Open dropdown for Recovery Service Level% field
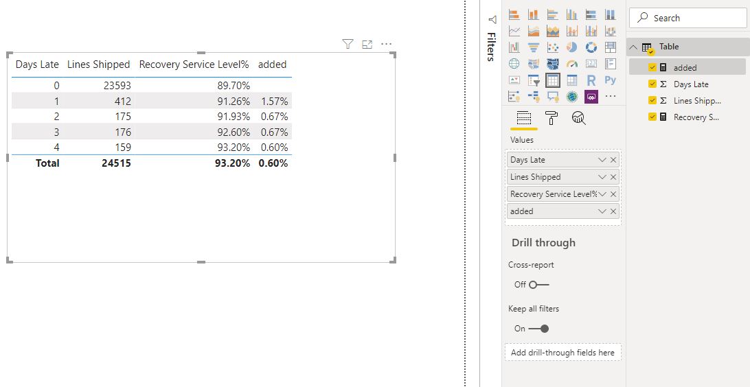The image size is (750, 387). tap(602, 194)
